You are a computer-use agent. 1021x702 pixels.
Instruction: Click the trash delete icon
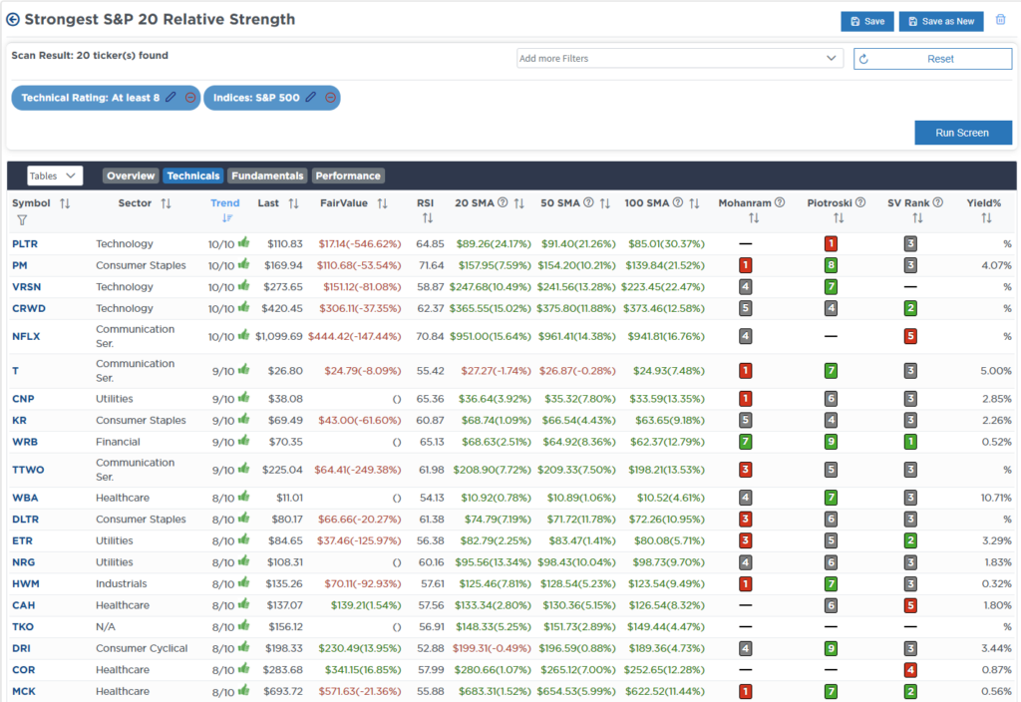tap(1001, 20)
